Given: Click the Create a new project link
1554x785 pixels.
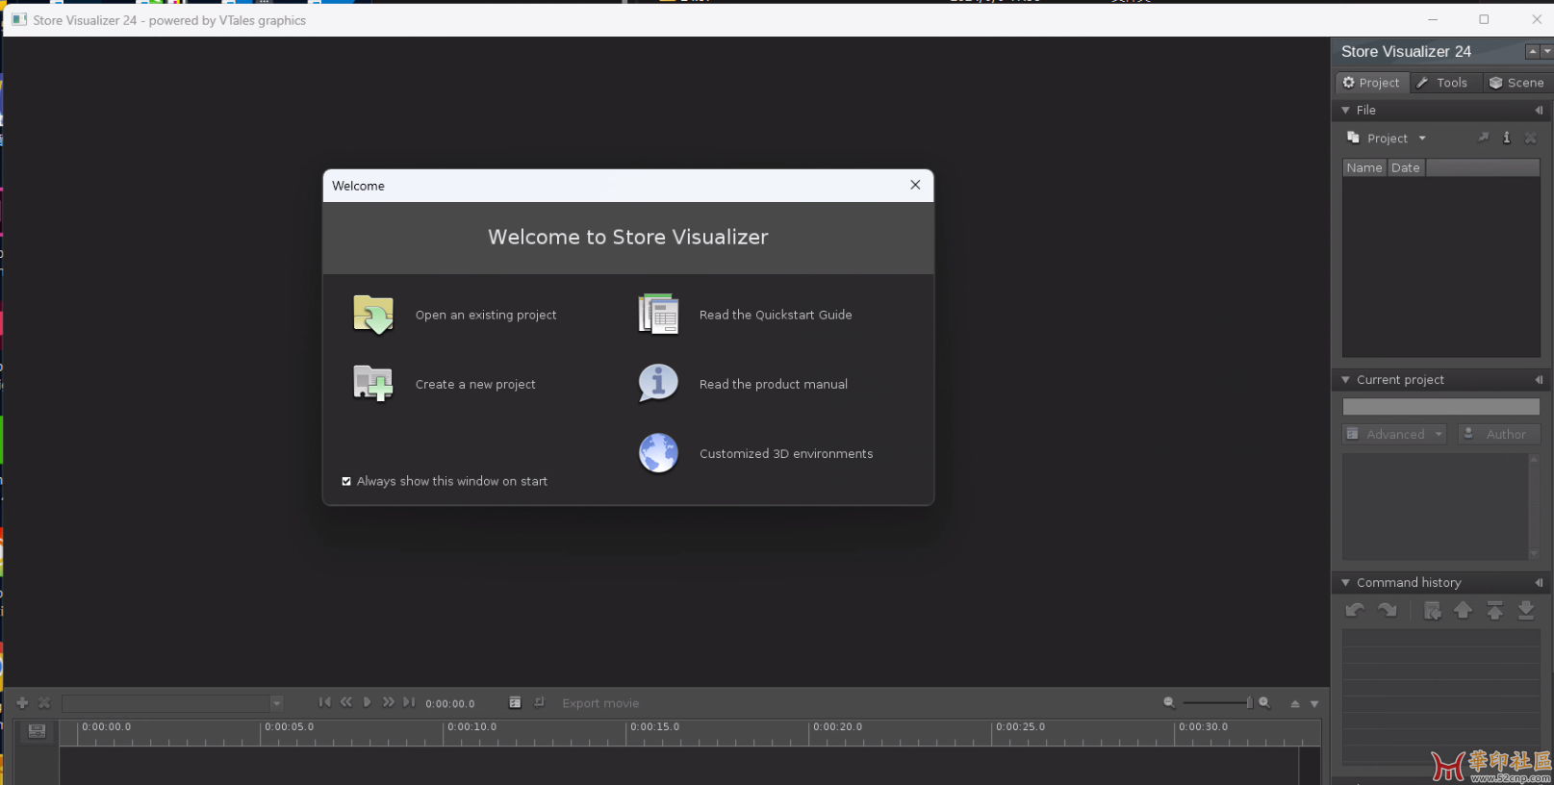Looking at the screenshot, I should point(475,384).
